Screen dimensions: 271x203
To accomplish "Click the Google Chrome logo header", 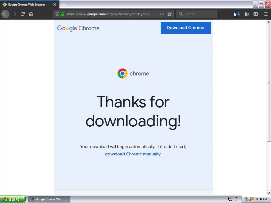I will (78, 28).
